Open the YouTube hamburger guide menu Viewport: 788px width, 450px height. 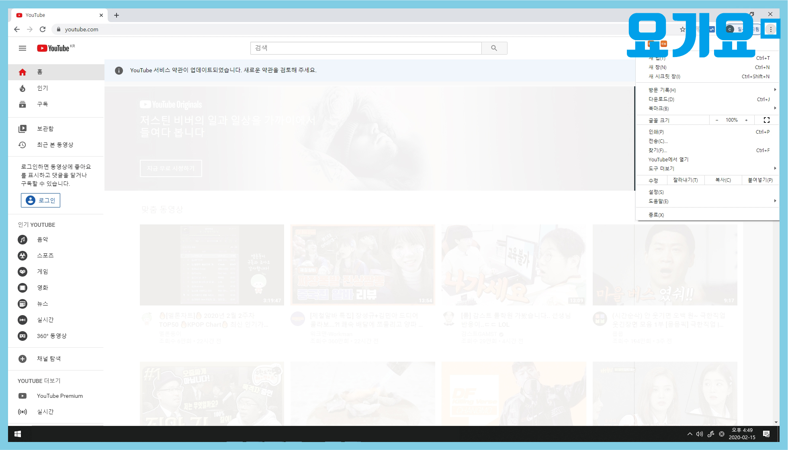(x=23, y=48)
